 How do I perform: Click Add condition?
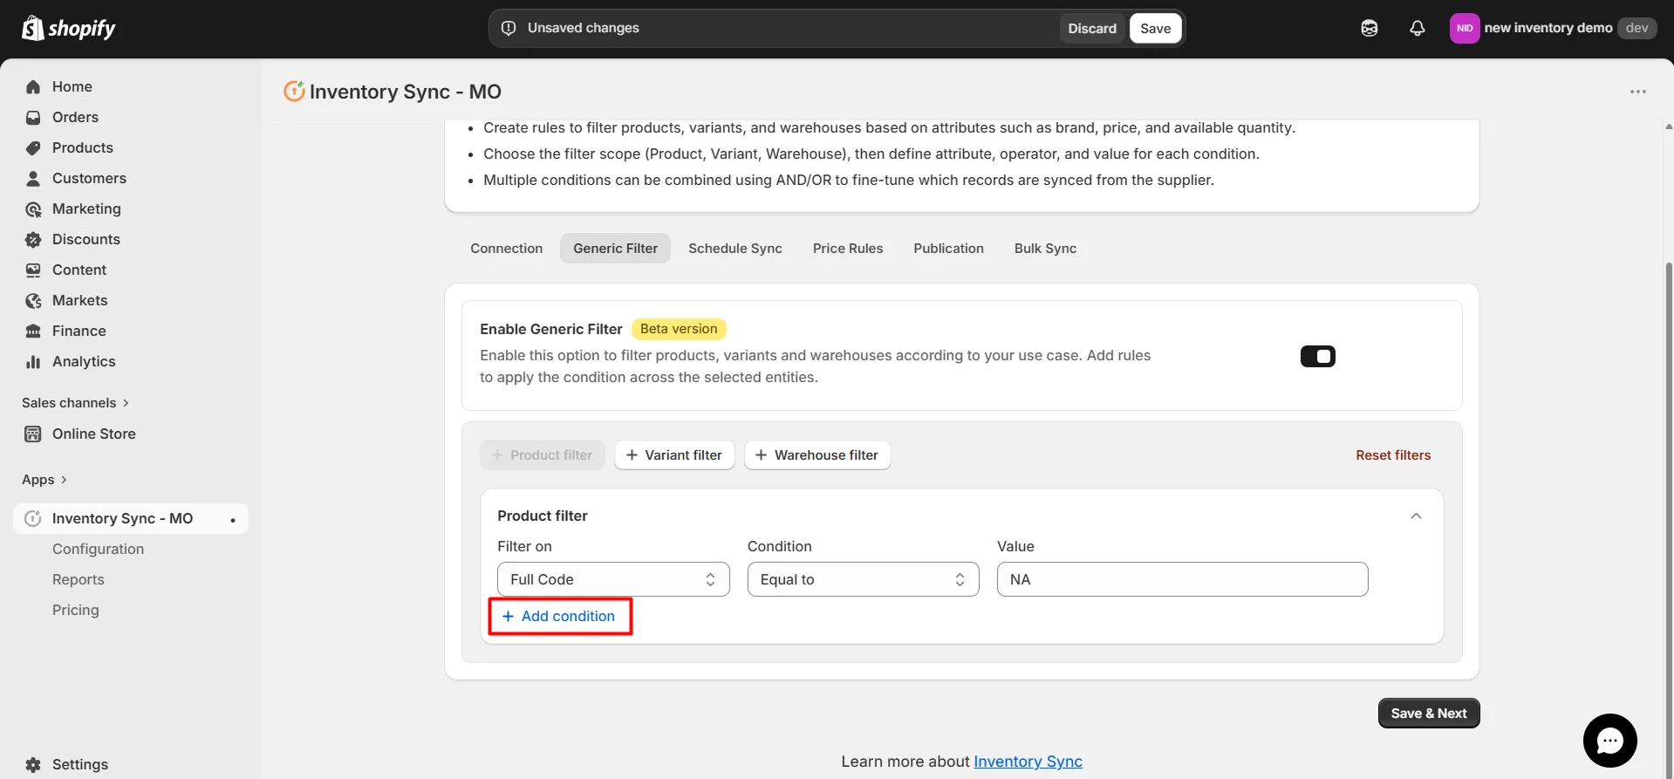click(x=559, y=616)
